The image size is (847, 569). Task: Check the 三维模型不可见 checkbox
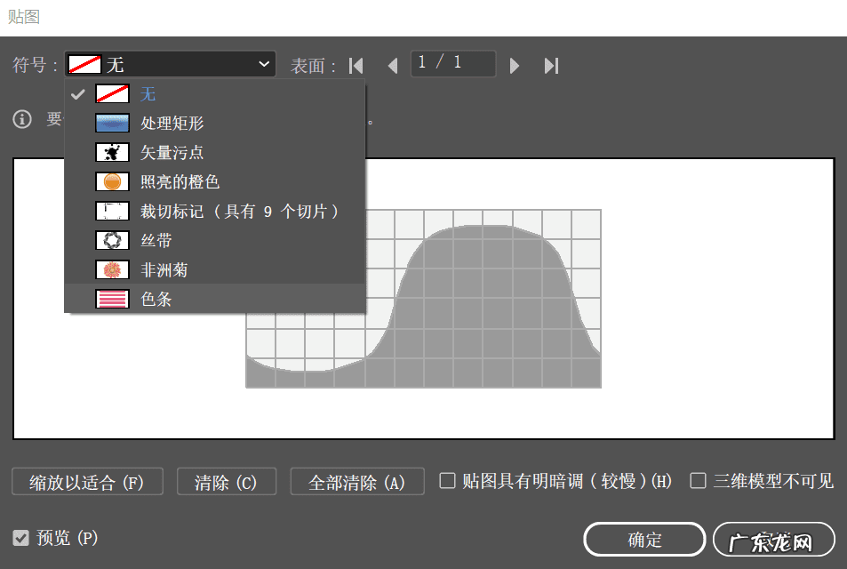pos(699,481)
